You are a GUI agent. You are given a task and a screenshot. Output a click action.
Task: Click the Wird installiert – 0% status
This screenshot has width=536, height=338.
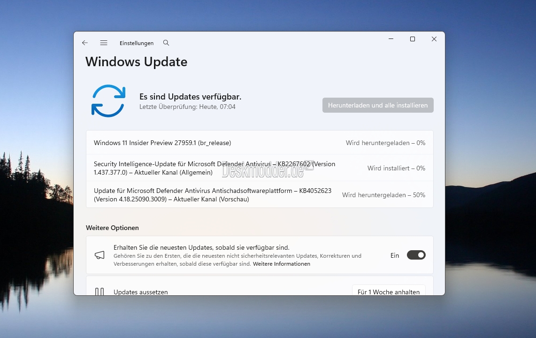coord(396,168)
